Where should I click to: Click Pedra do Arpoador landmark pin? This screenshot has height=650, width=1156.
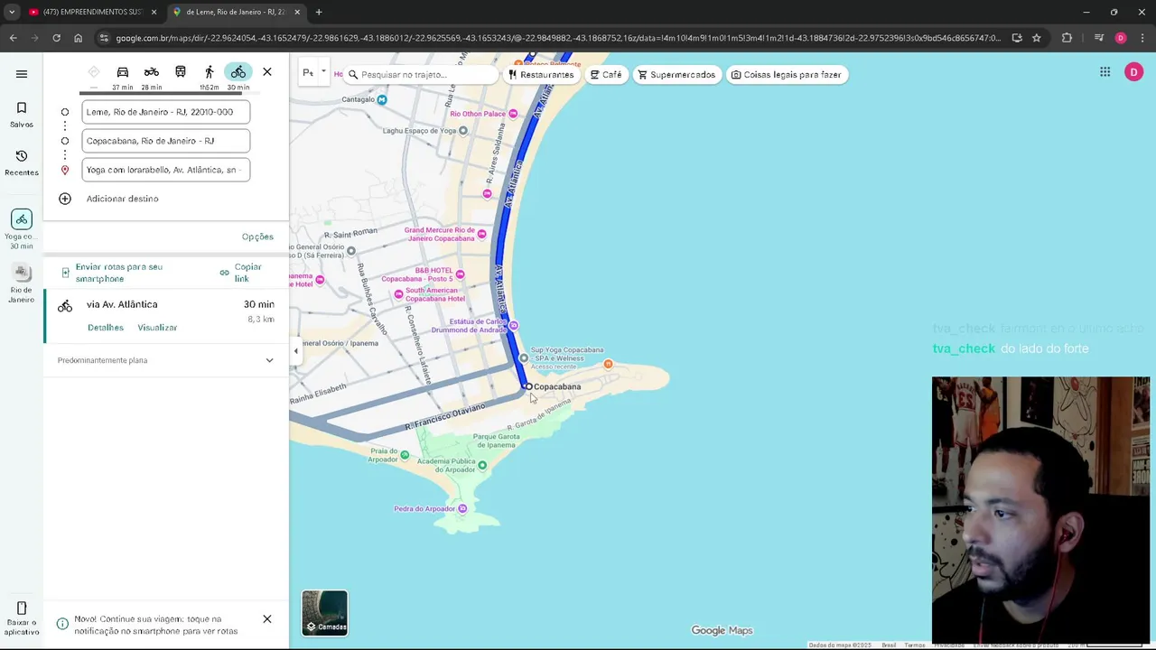(x=462, y=508)
